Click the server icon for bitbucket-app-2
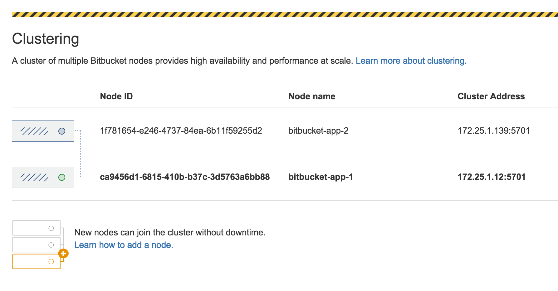The height and width of the screenshot is (291, 558). pos(43,131)
